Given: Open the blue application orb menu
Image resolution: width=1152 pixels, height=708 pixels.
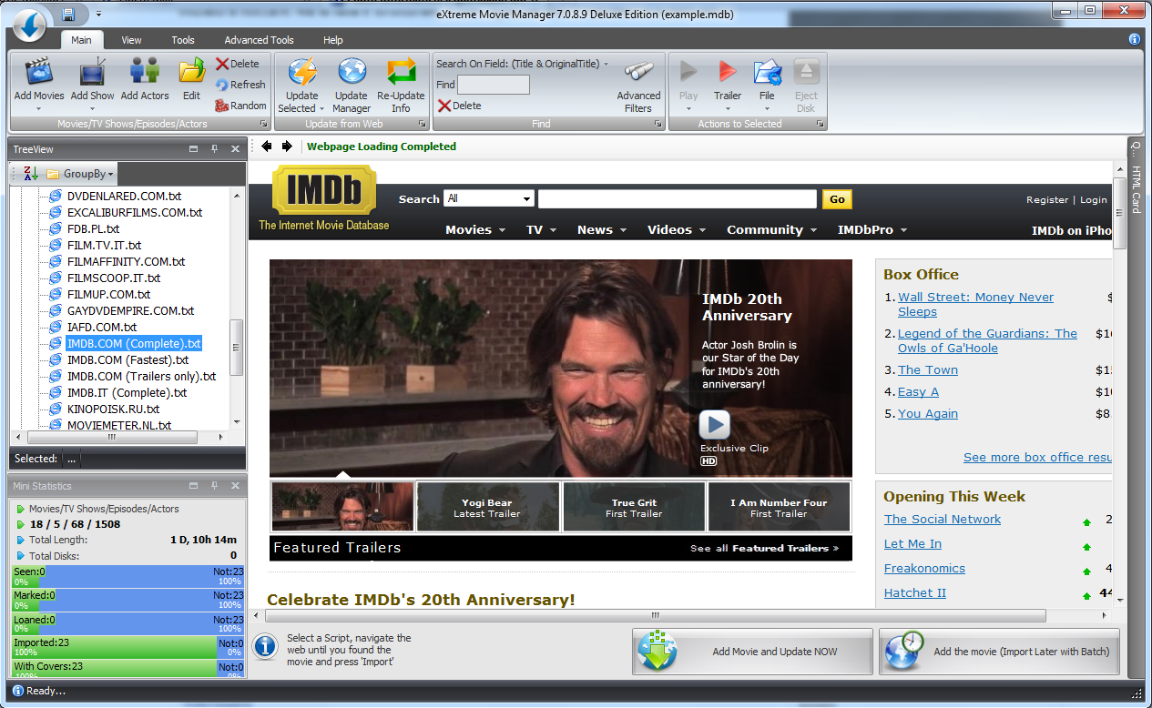Looking at the screenshot, I should point(29,24).
